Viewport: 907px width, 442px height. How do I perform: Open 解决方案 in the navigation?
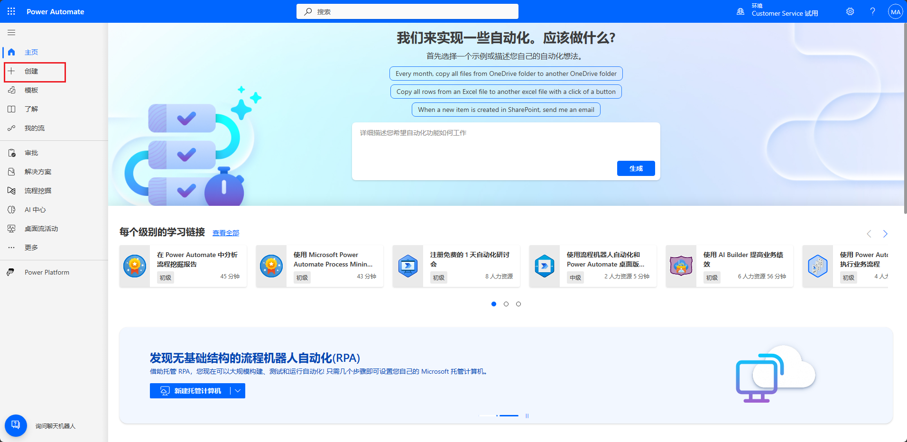(x=38, y=172)
